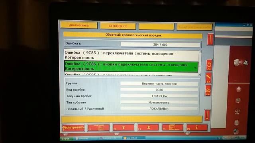Click the Обратный хронологический порядок header bar
This screenshot has width=255, height=143.
pos(133,35)
